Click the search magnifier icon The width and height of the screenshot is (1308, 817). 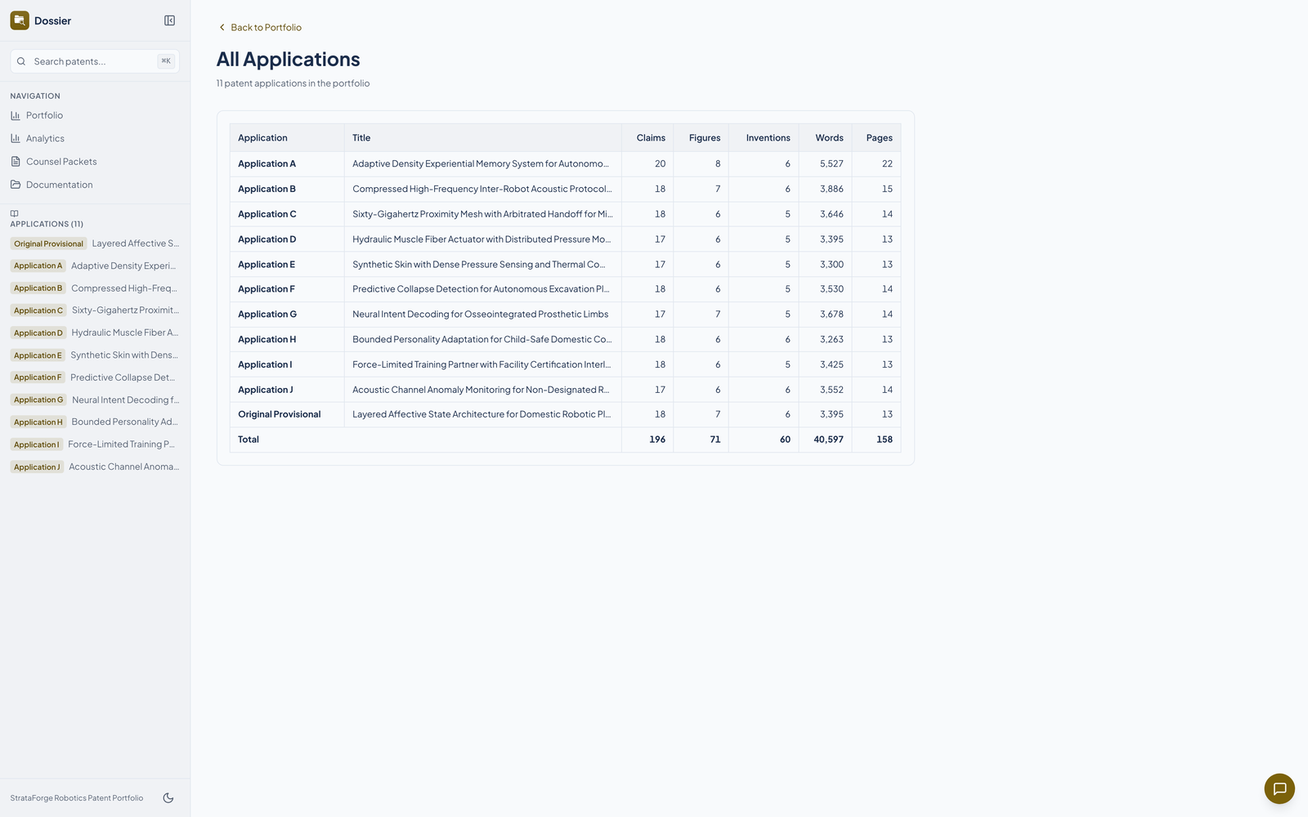coord(21,61)
